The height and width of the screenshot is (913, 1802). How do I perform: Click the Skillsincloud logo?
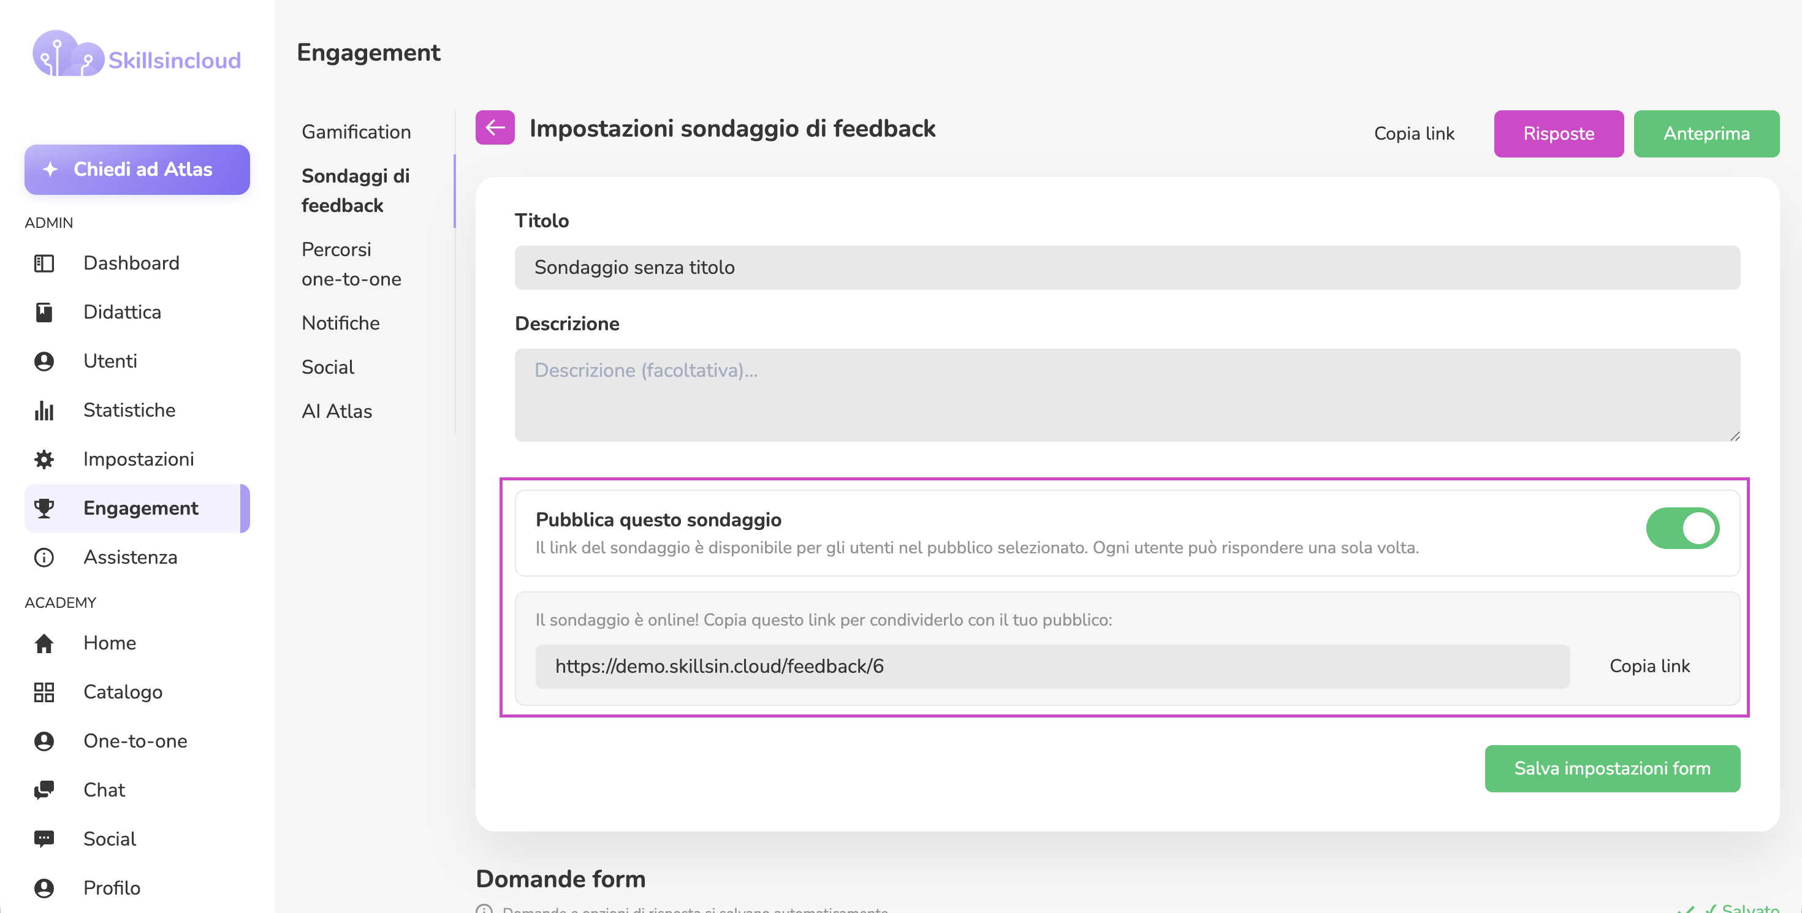pos(137,55)
